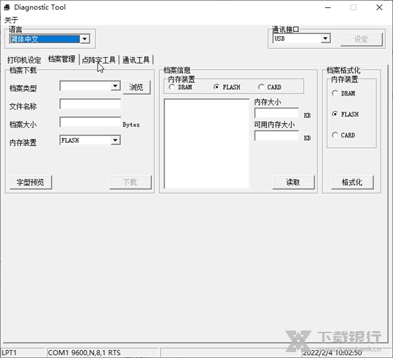Select the 档案管理 tab

(62, 59)
